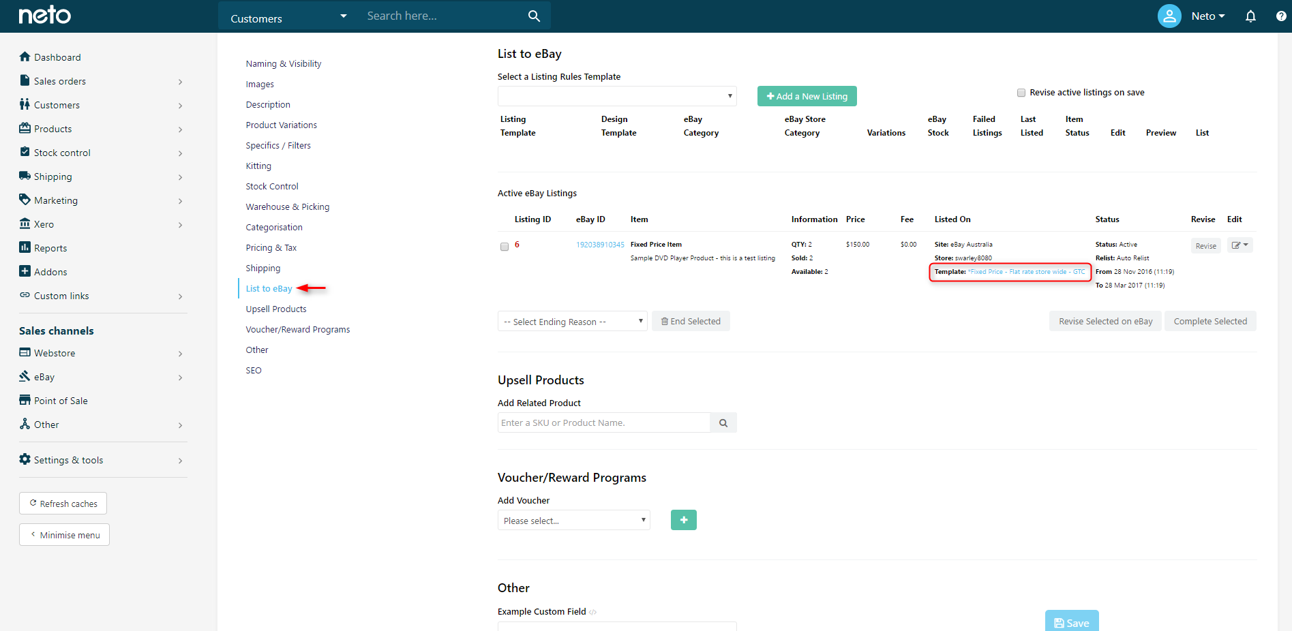
Task: Click the Custom links chain icon
Action: [25, 295]
